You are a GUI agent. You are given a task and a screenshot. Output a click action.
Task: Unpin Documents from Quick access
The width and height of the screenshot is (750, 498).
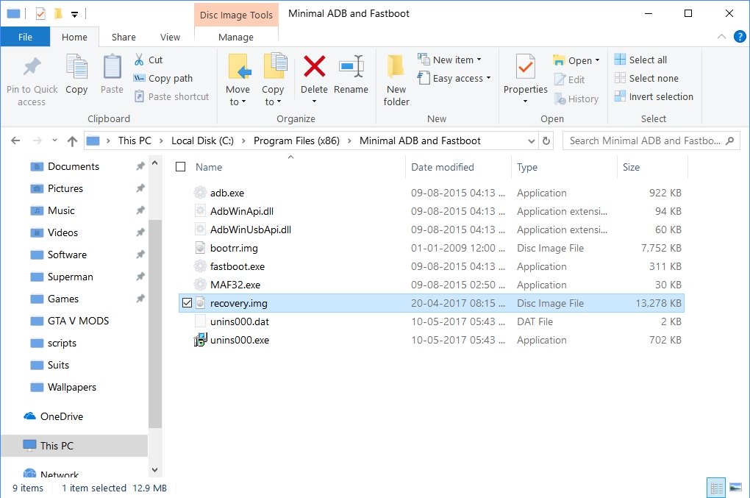pyautogui.click(x=140, y=166)
